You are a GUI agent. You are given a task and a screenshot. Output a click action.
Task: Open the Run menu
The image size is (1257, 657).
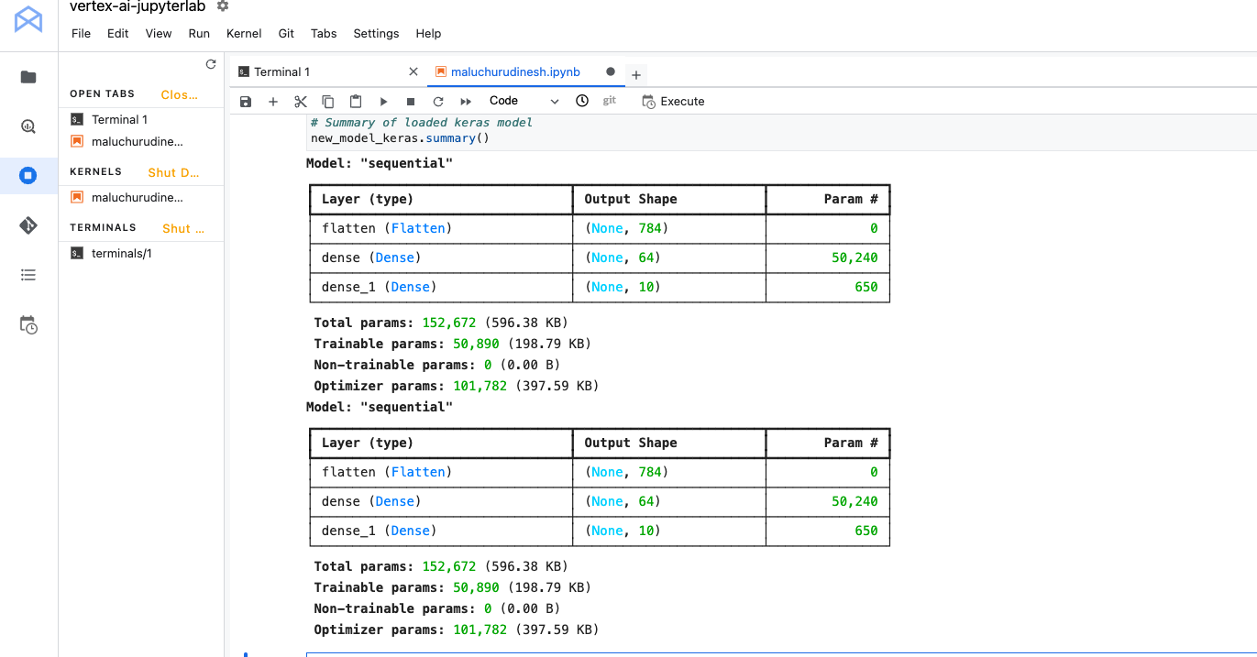tap(199, 33)
